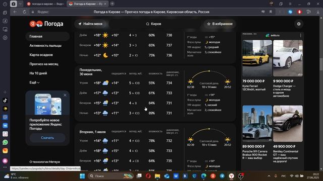The height and width of the screenshot is (181, 323).
Task: Open WhatsApp from the browser sidebar
Action: coord(5,142)
